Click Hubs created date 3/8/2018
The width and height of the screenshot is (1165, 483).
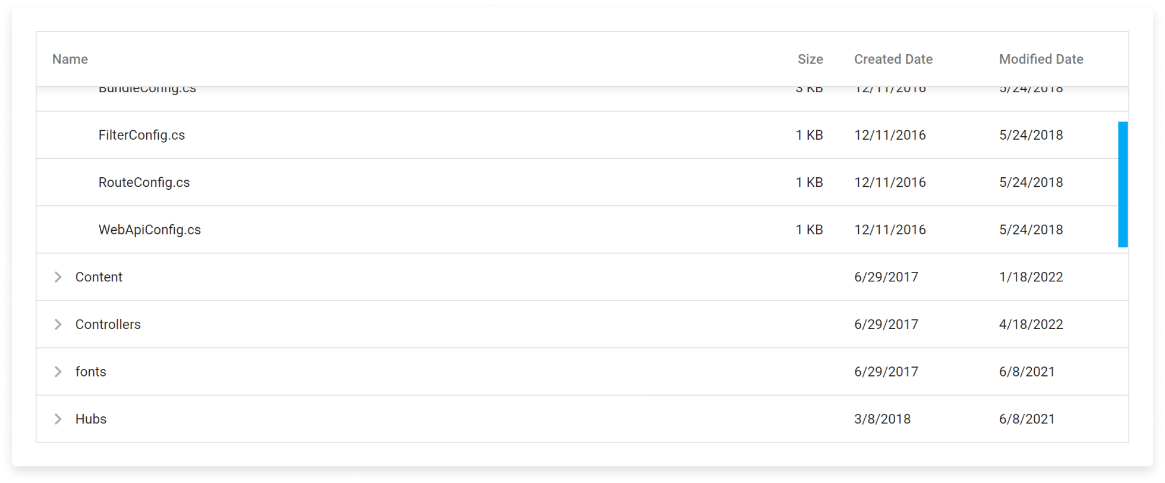click(x=882, y=419)
